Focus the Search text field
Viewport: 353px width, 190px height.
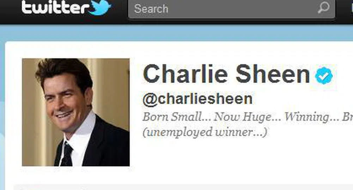point(231,9)
